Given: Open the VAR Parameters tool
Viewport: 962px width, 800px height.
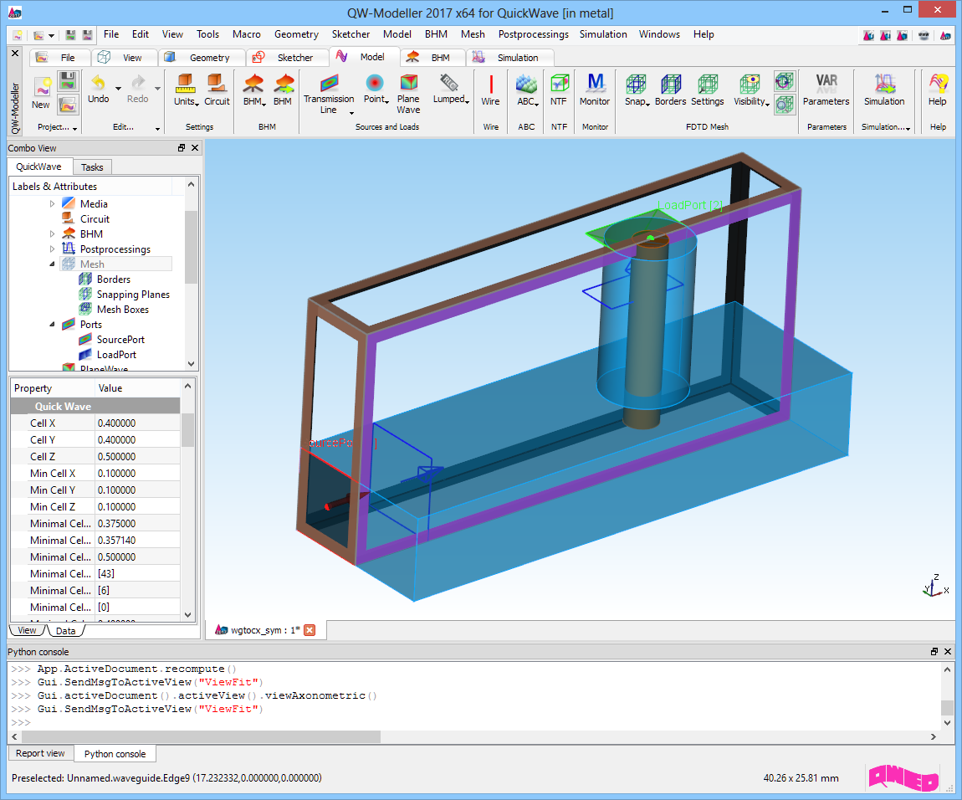Looking at the screenshot, I should (x=826, y=90).
